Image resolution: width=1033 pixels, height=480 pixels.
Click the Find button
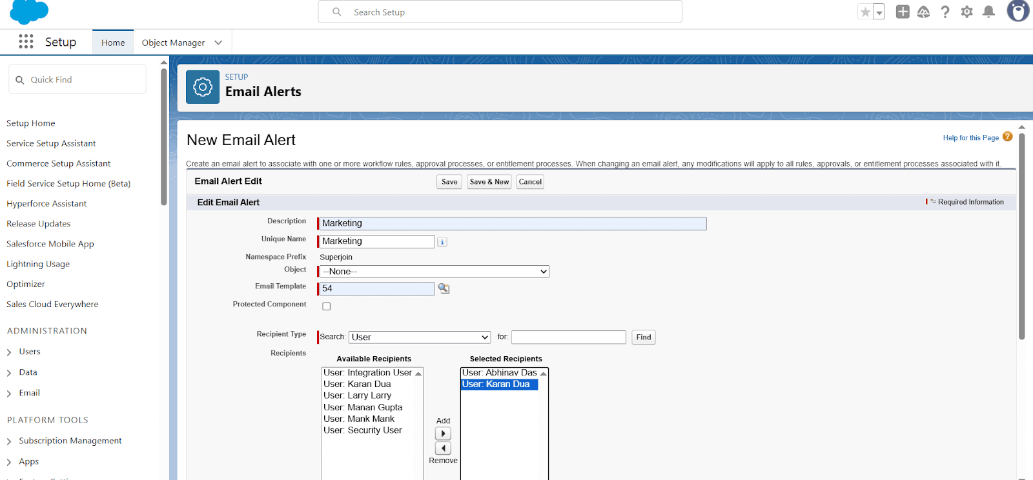644,337
